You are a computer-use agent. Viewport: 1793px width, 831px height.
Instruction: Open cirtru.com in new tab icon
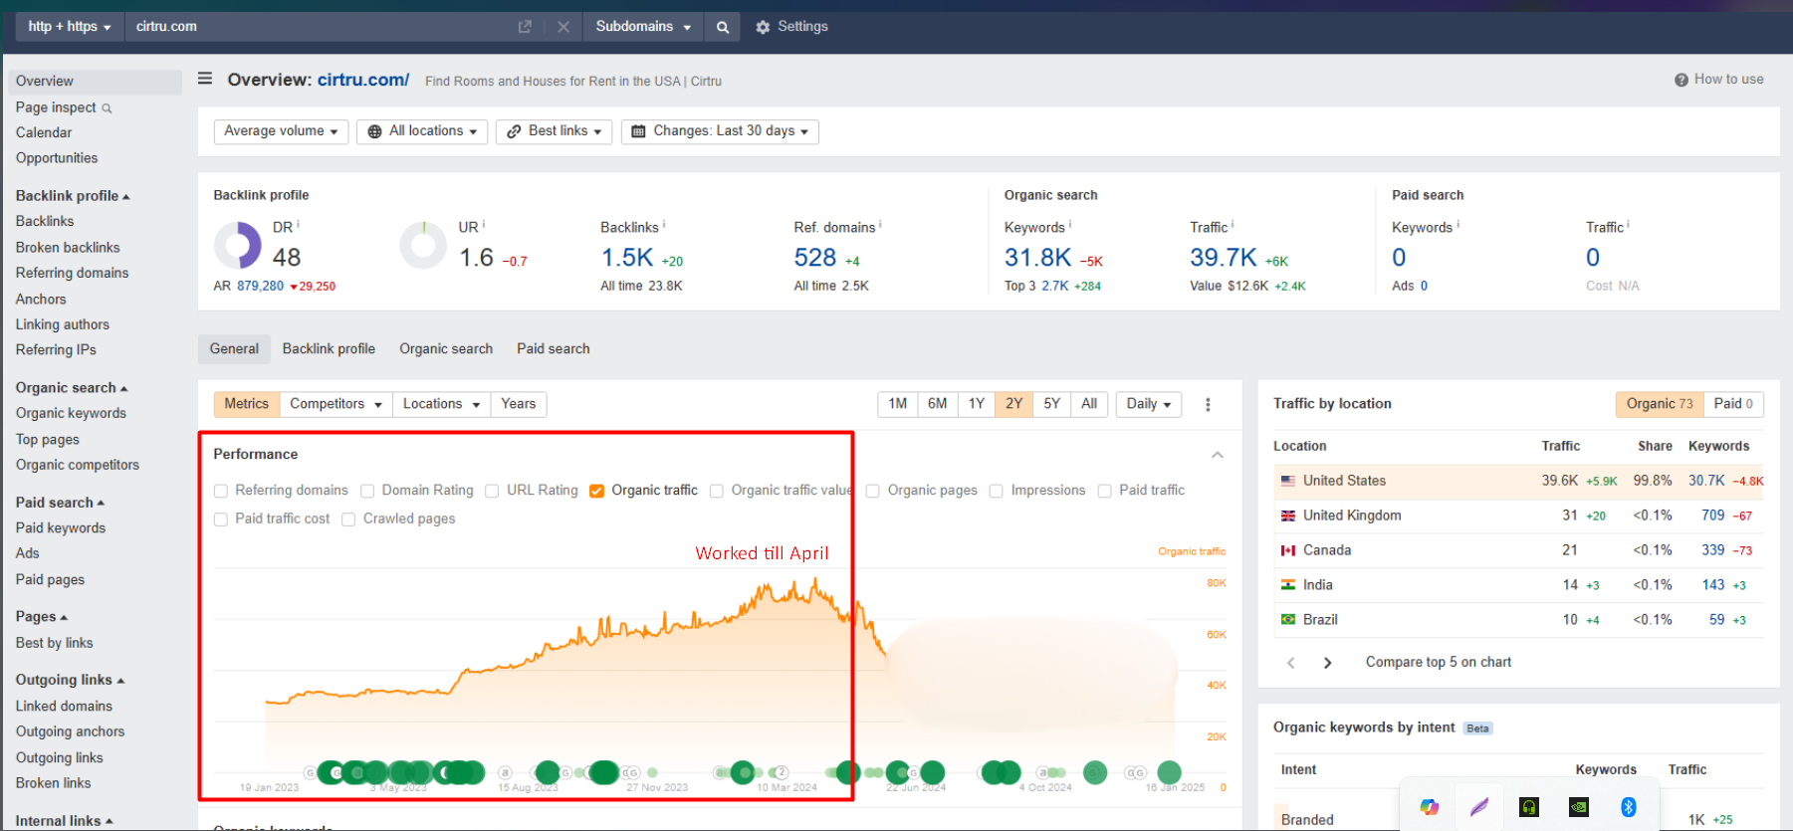point(525,27)
